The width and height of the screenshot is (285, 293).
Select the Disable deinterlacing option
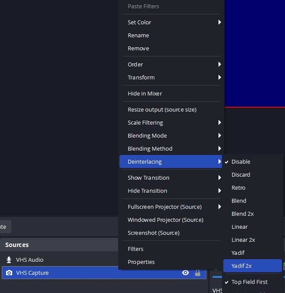coord(241,161)
